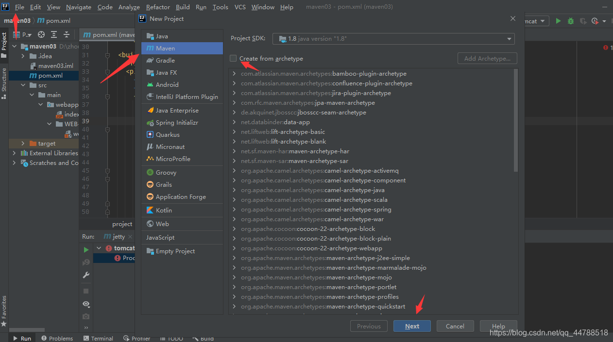Click the green Debug bug icon
The height and width of the screenshot is (342, 613).
point(571,21)
